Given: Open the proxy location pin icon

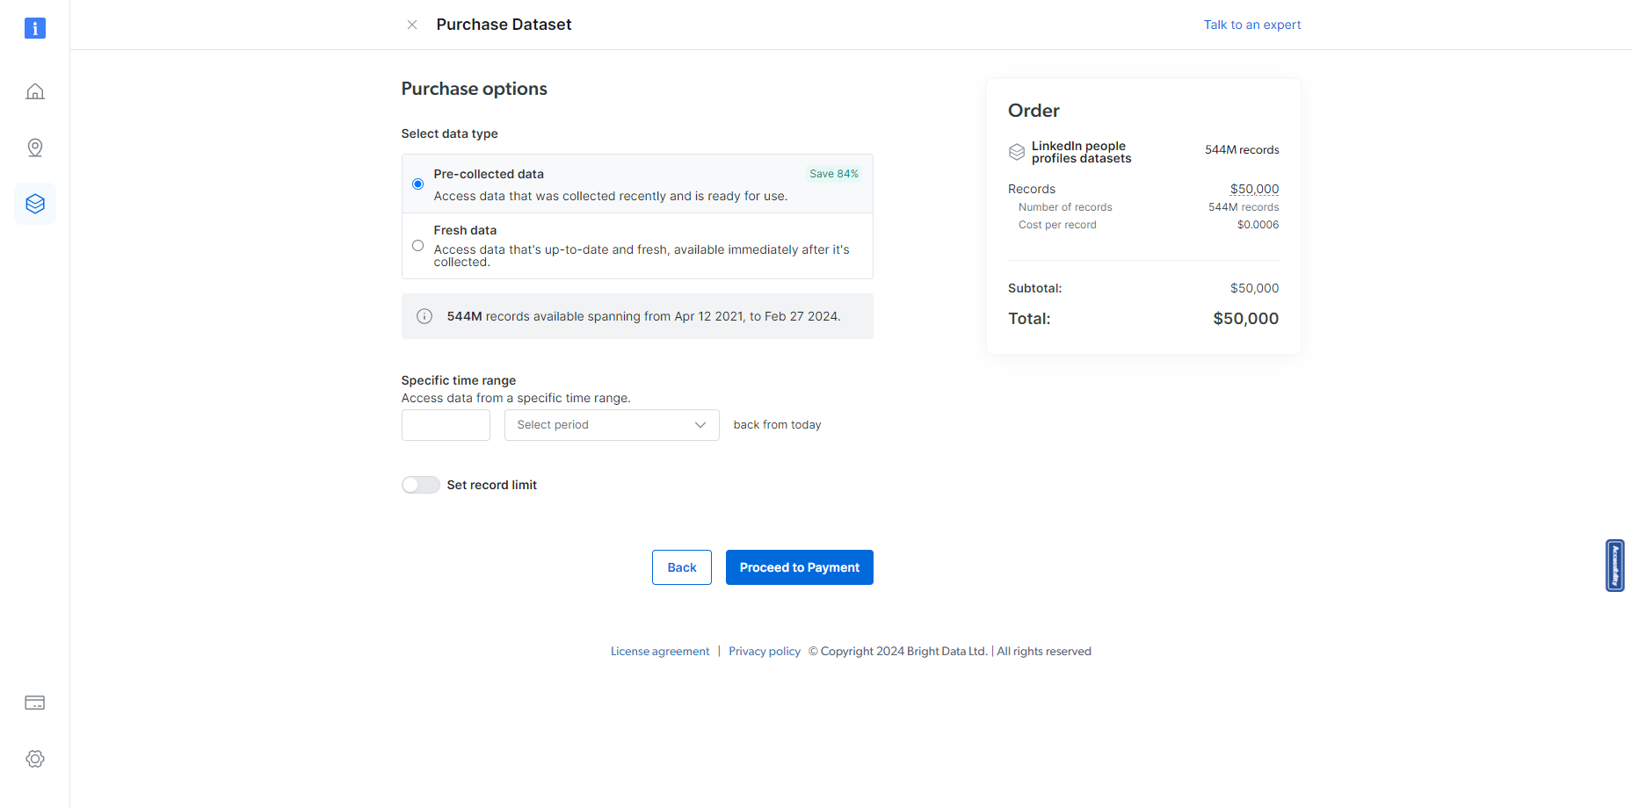Looking at the screenshot, I should tap(35, 148).
